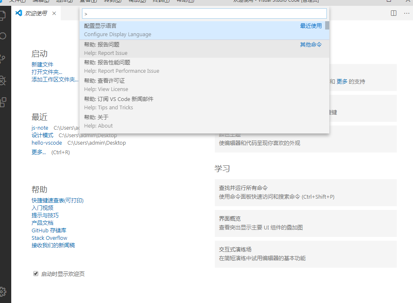This screenshot has width=413, height=303.
Task: Open 接收我们的新闻稿 newsletter link
Action: pos(53,245)
